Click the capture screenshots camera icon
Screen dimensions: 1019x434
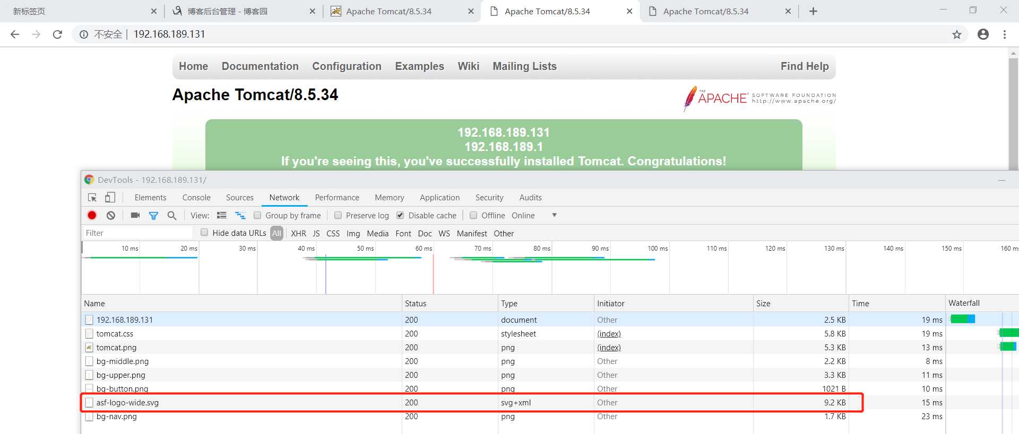tap(135, 215)
